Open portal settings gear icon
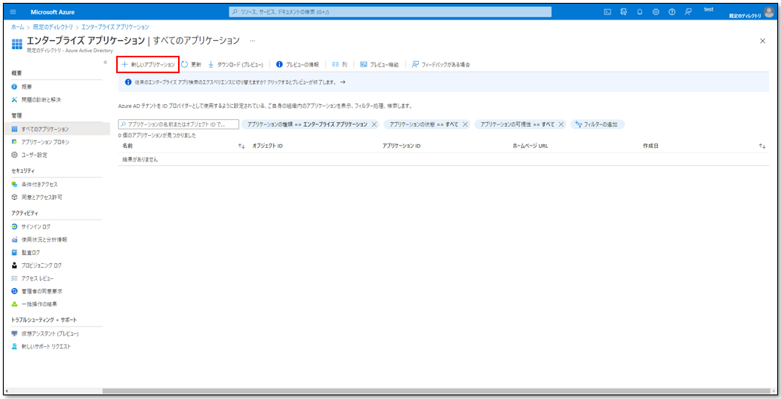Viewport: 781px width, 399px height. point(655,11)
